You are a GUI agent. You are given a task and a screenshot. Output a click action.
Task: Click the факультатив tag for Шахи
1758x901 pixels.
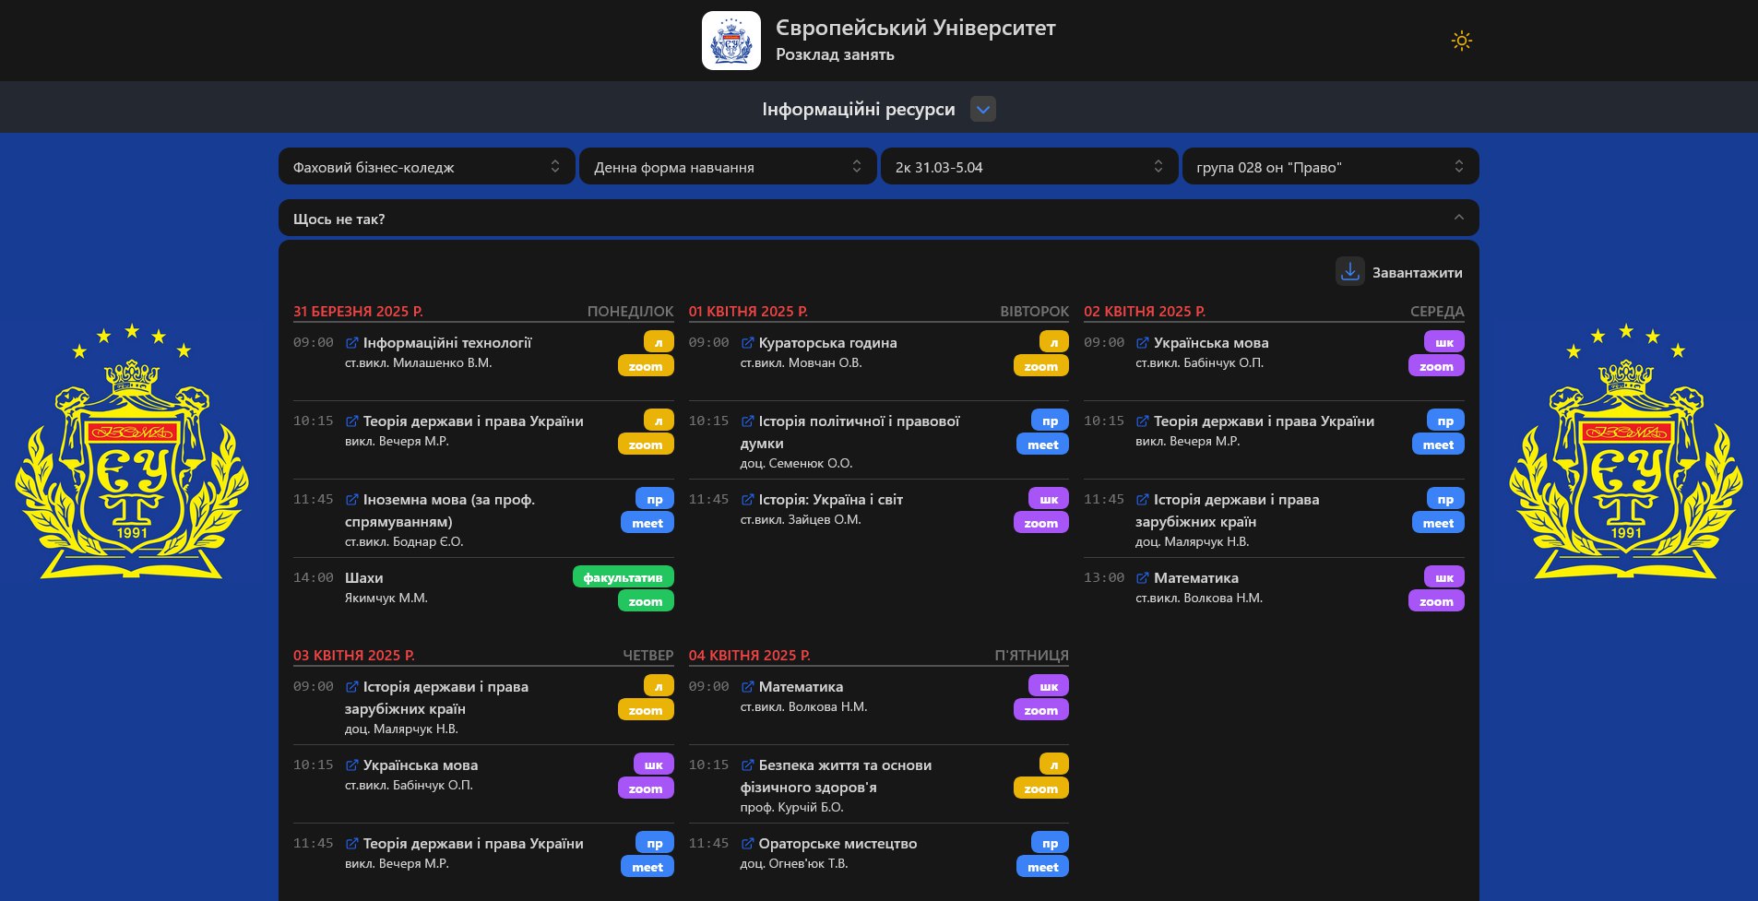(623, 578)
